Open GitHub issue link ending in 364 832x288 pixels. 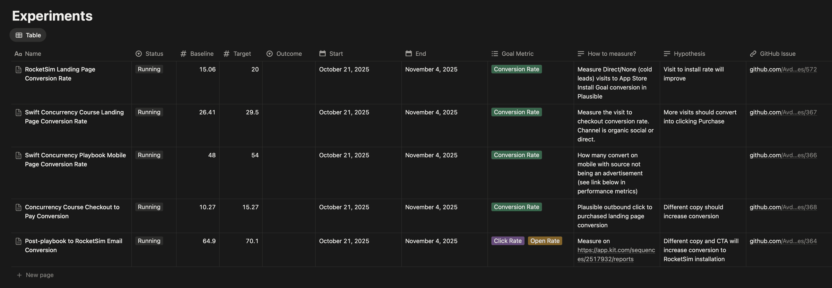(783, 241)
